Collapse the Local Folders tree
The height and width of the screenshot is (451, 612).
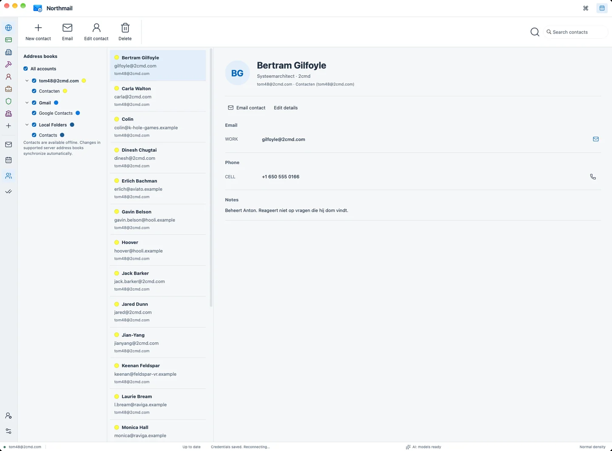click(27, 125)
